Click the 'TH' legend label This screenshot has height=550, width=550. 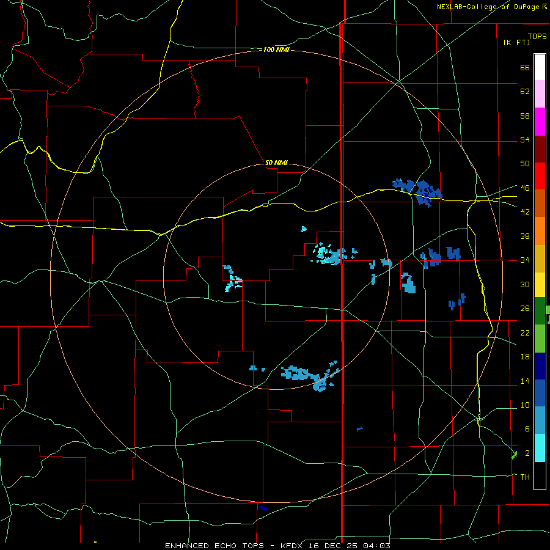coord(525,477)
